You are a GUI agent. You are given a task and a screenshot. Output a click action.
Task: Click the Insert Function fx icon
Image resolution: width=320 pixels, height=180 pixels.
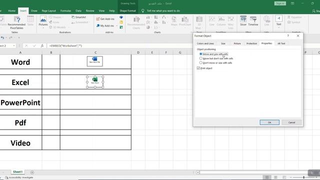pos(42,45)
